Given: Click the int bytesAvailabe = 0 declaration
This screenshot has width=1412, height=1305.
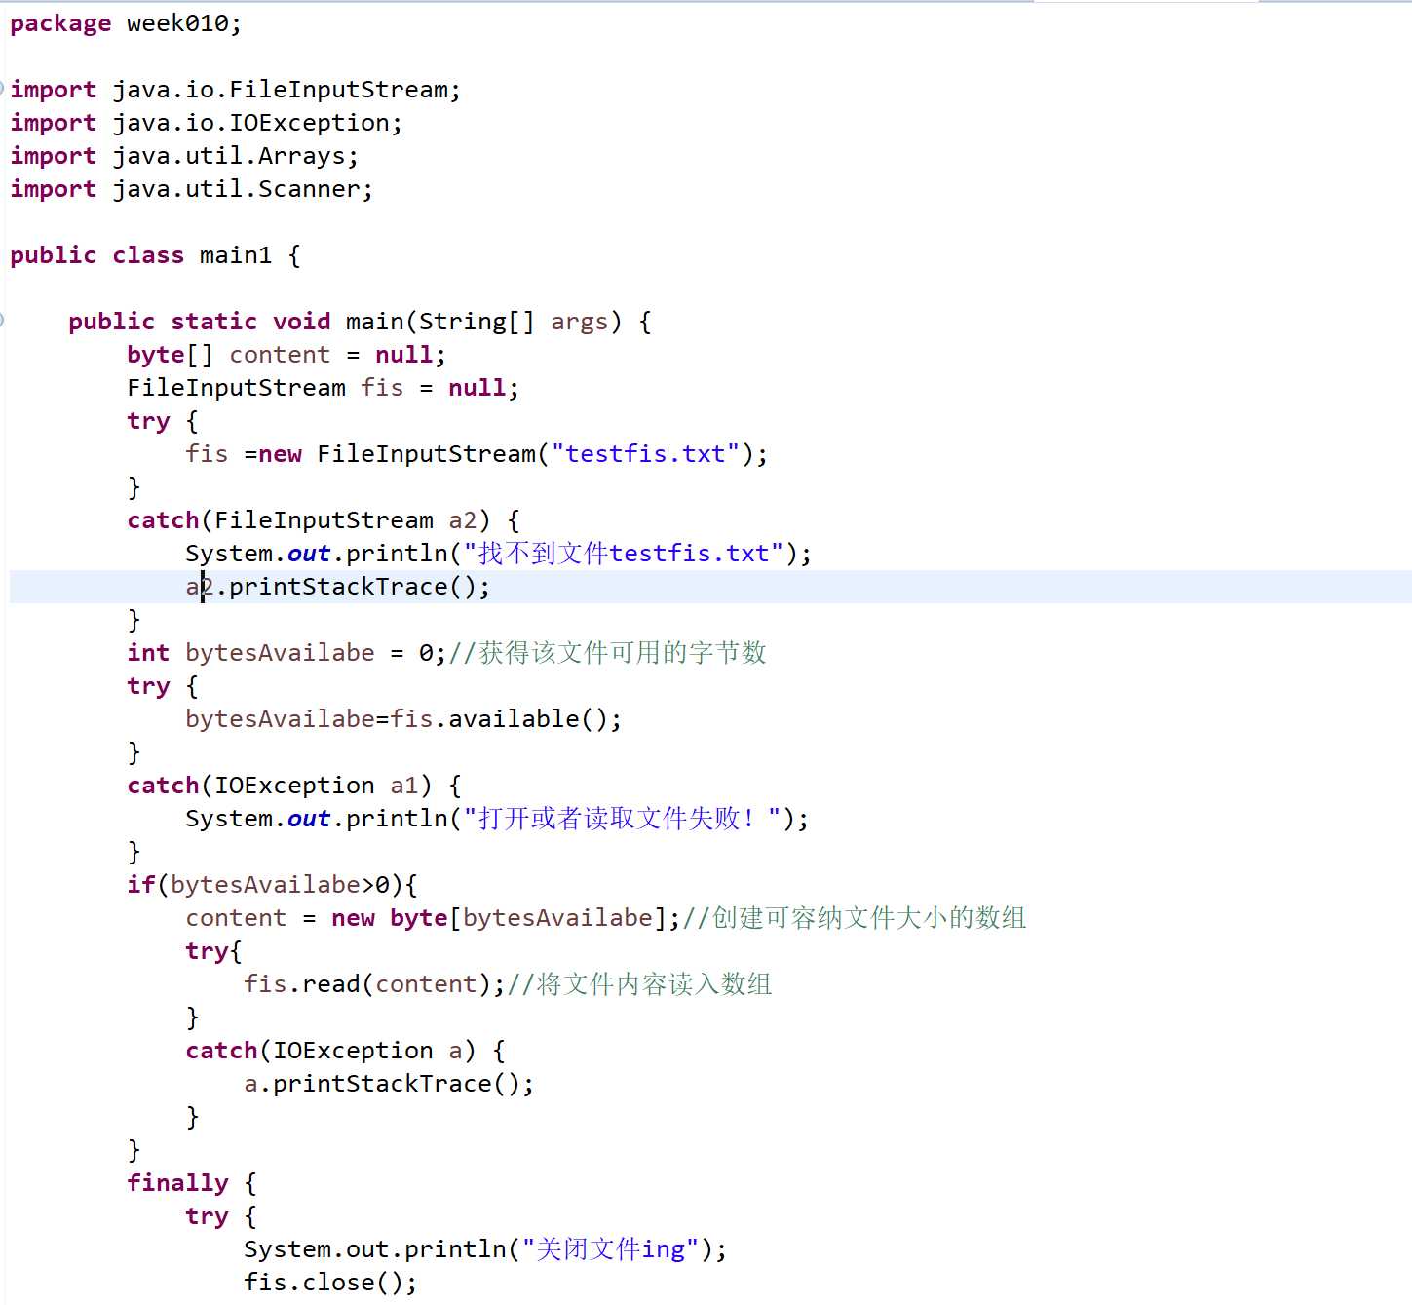Looking at the screenshot, I should point(286,653).
